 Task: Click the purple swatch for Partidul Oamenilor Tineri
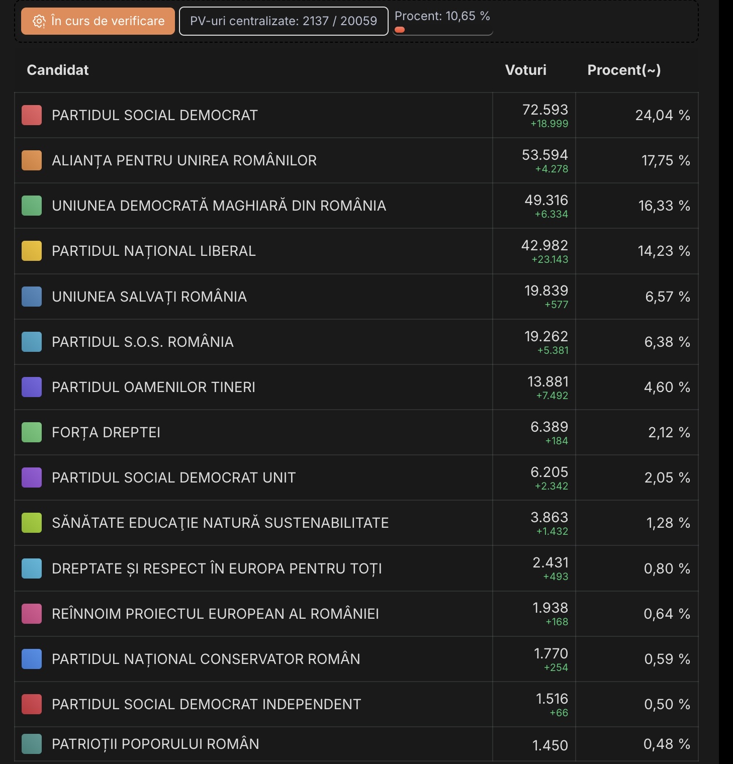point(32,387)
